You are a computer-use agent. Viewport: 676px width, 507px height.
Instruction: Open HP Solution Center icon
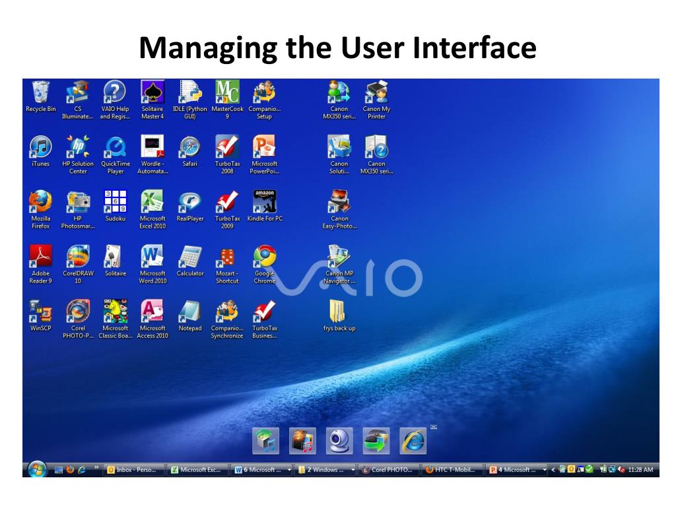click(x=78, y=154)
